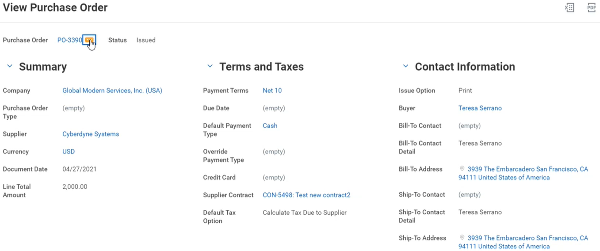Open Ship-To Address 3939 The Embarcadero link
This screenshot has height=251, width=600.
[x=527, y=238]
